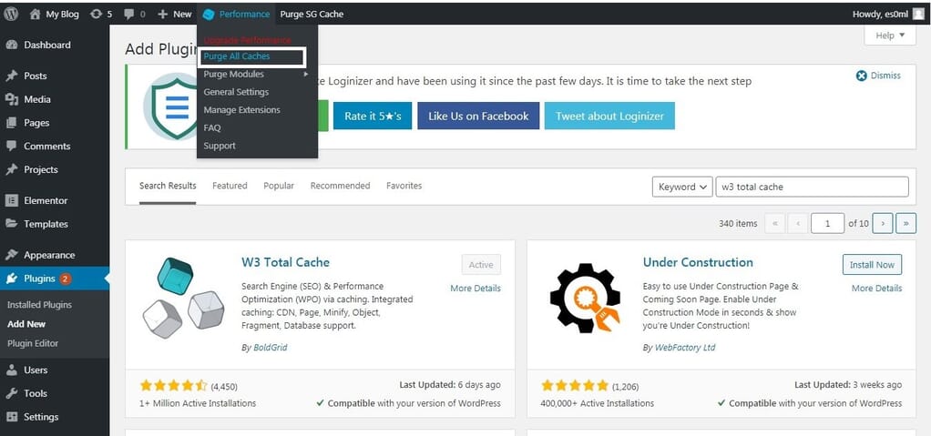This screenshot has height=436, width=931.
Task: Click the Dashboard gauge icon in sidebar
Action: pyautogui.click(x=11, y=46)
